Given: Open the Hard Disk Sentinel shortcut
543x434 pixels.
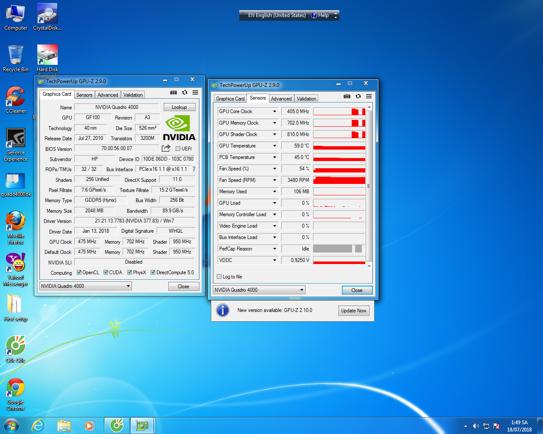Looking at the screenshot, I should tap(48, 59).
